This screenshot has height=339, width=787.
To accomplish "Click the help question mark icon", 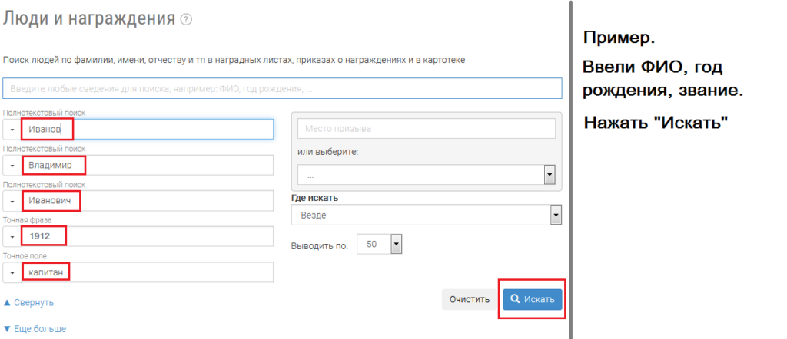I will pos(185,19).
